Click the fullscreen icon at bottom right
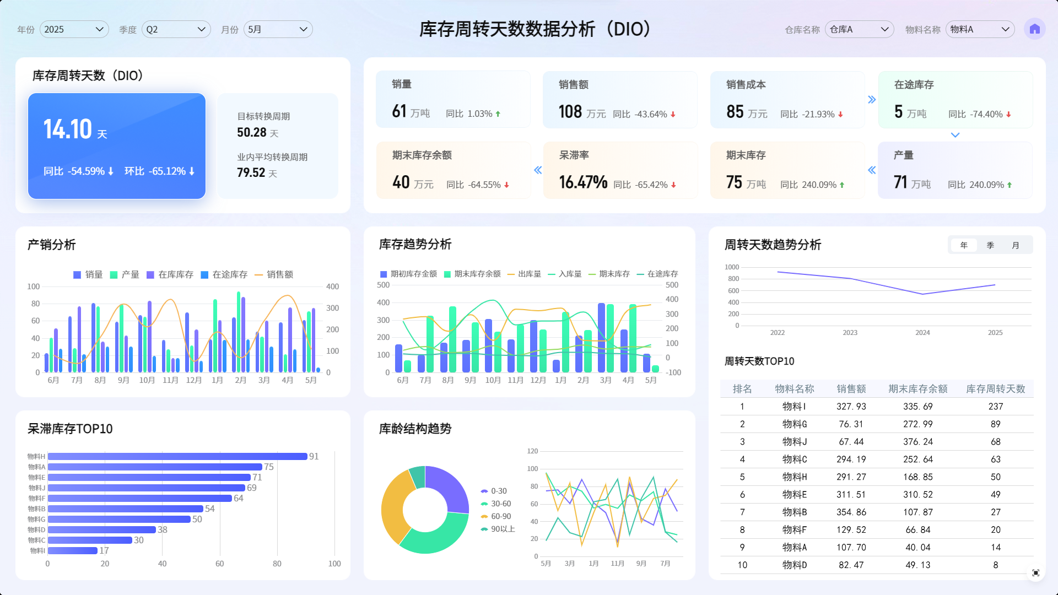Screen dimensions: 1058x595 click(x=1035, y=573)
